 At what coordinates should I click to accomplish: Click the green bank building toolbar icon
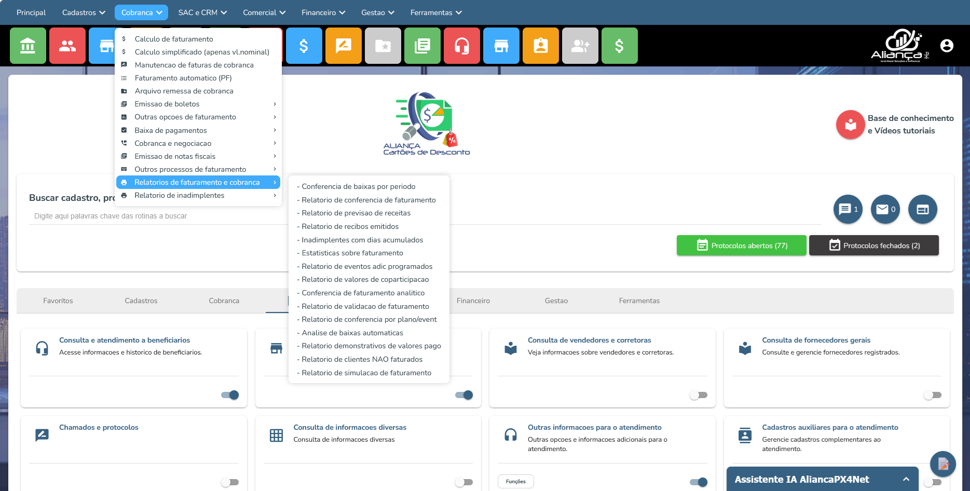pyautogui.click(x=28, y=46)
